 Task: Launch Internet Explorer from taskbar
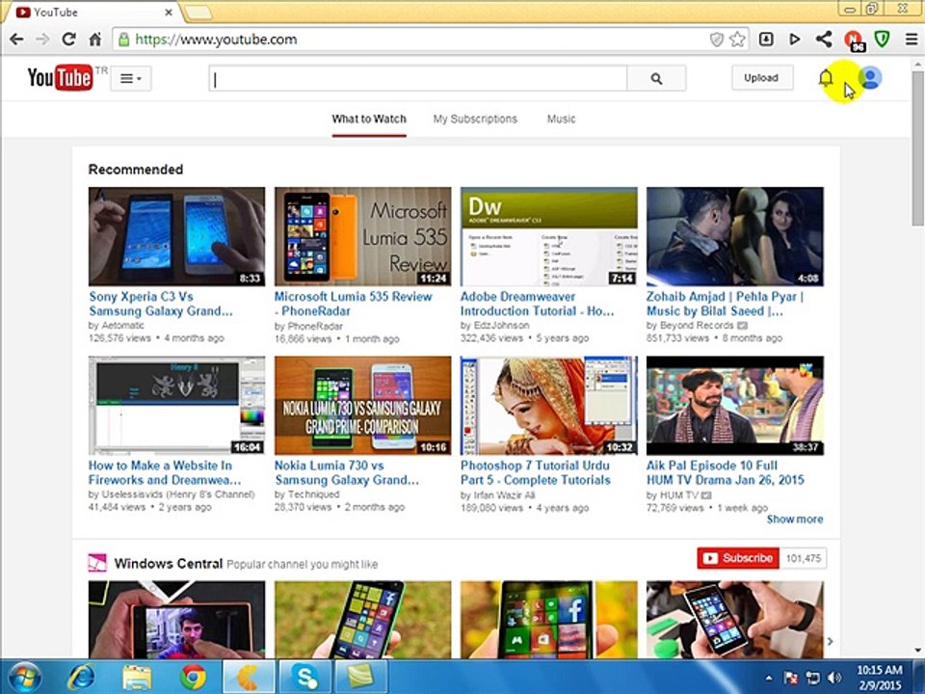(80, 677)
